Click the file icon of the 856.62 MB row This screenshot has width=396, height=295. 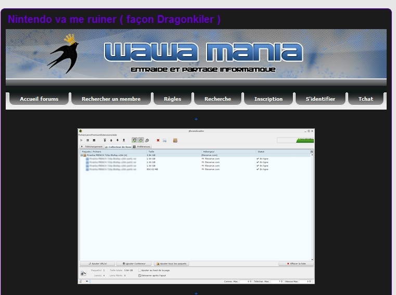[x=87, y=169]
